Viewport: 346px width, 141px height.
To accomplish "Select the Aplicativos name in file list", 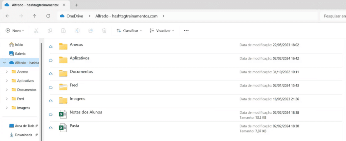I will click(x=79, y=58).
